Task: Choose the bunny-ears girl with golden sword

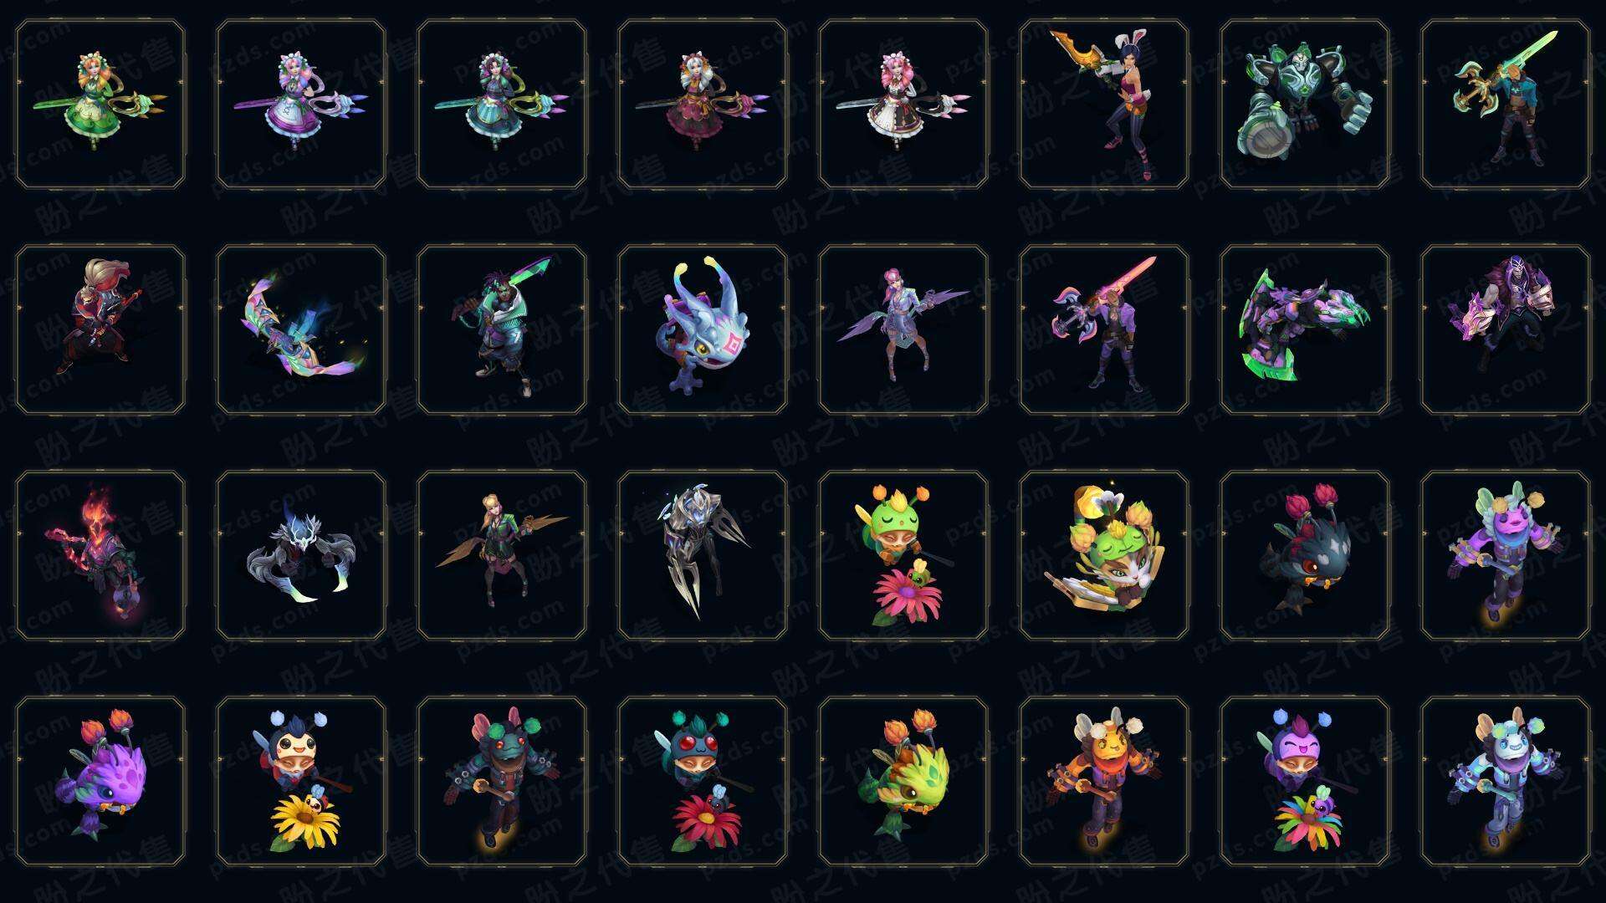Action: (1104, 105)
